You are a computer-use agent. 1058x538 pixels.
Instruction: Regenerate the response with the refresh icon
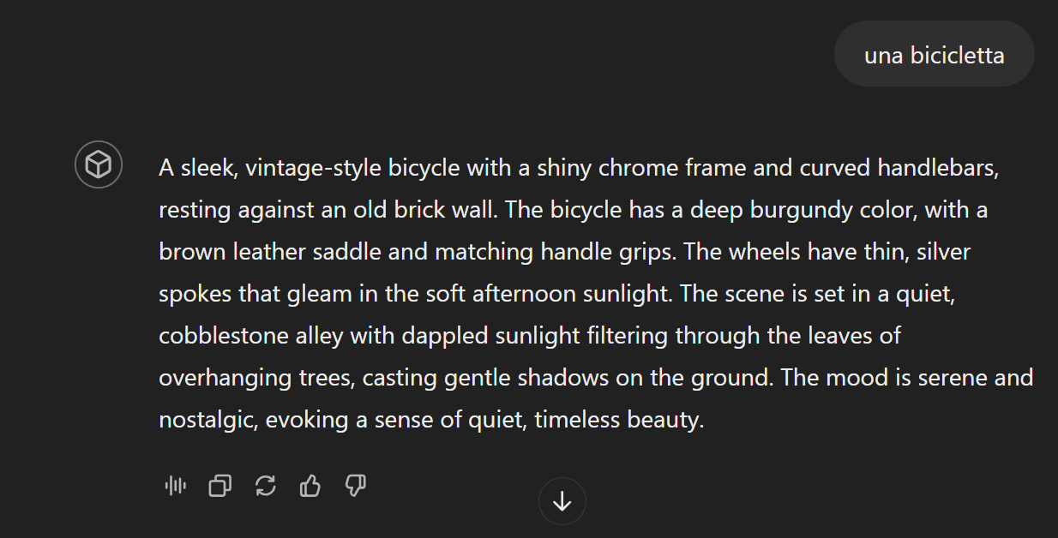(x=266, y=487)
